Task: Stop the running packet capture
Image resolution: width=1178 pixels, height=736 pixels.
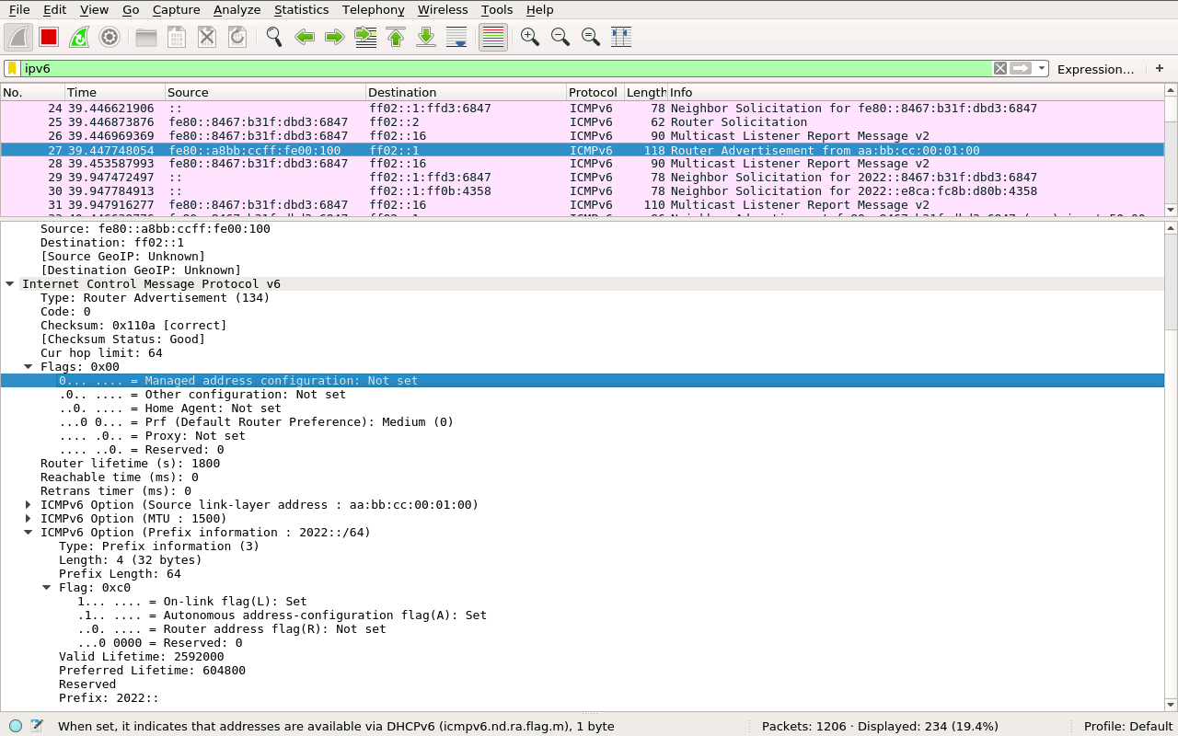Action: point(49,37)
